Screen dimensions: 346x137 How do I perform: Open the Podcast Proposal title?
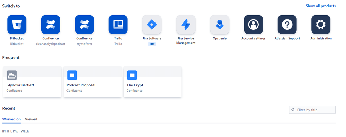tap(81, 85)
